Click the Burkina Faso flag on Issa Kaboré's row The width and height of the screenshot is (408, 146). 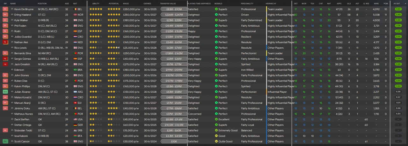pyautogui.click(x=75, y=136)
